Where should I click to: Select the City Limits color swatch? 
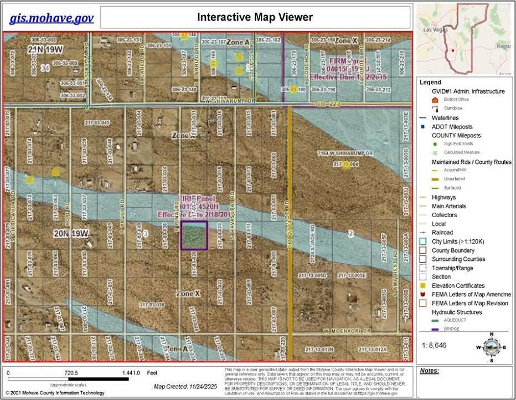[424, 241]
